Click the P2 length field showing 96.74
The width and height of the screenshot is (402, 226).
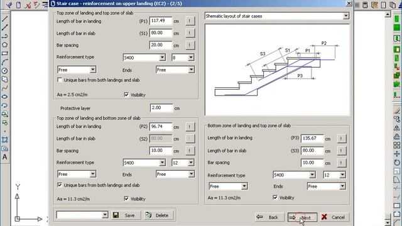point(161,127)
